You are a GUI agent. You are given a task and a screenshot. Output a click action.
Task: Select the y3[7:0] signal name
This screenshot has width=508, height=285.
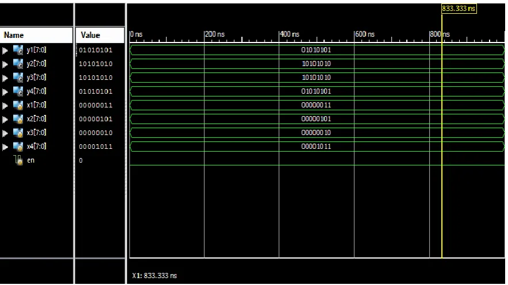pyautogui.click(x=37, y=78)
